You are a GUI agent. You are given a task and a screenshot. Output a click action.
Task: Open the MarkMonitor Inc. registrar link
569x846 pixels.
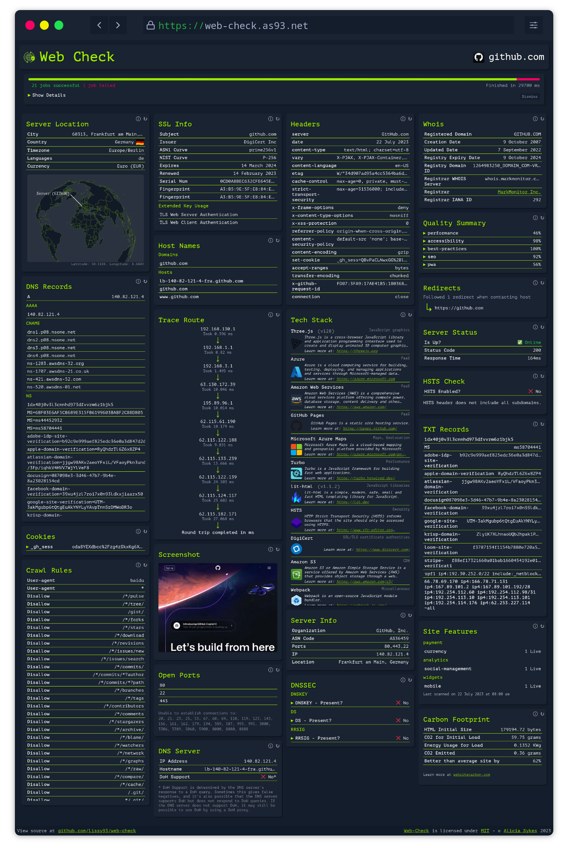pos(519,192)
